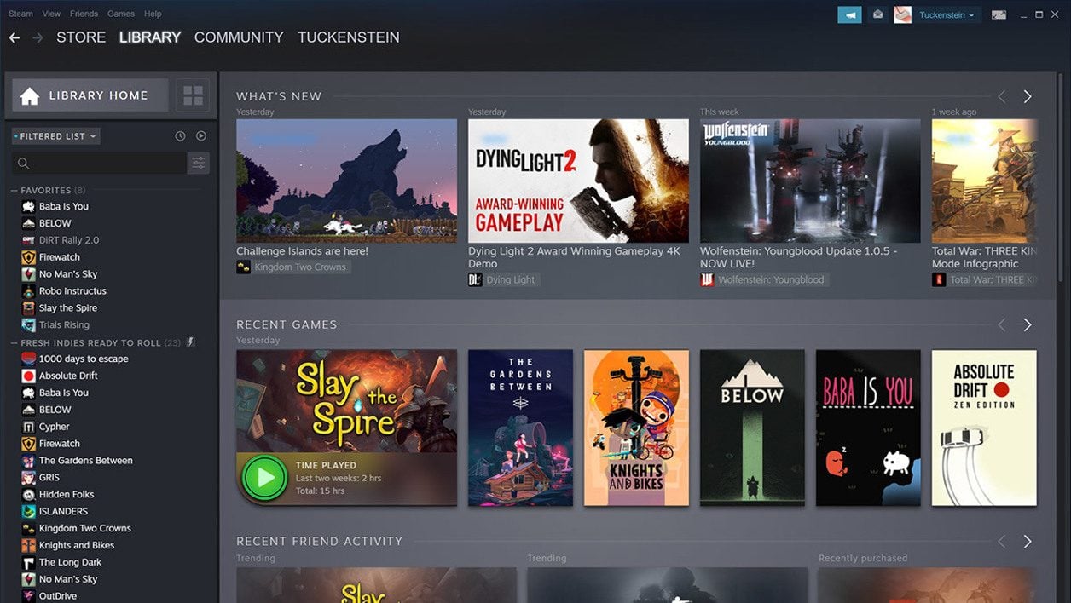Sort by recent activity clock icon
This screenshot has height=603, width=1071.
180,136
